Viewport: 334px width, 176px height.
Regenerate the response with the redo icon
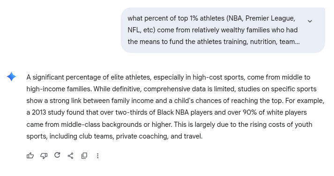pos(57,155)
